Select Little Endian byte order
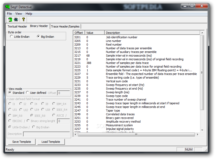 (20, 37)
